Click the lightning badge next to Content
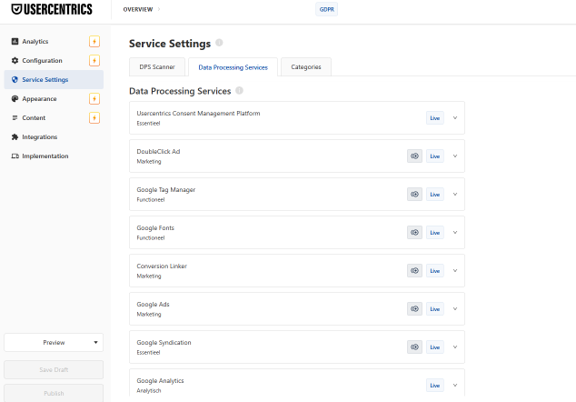 tap(94, 118)
